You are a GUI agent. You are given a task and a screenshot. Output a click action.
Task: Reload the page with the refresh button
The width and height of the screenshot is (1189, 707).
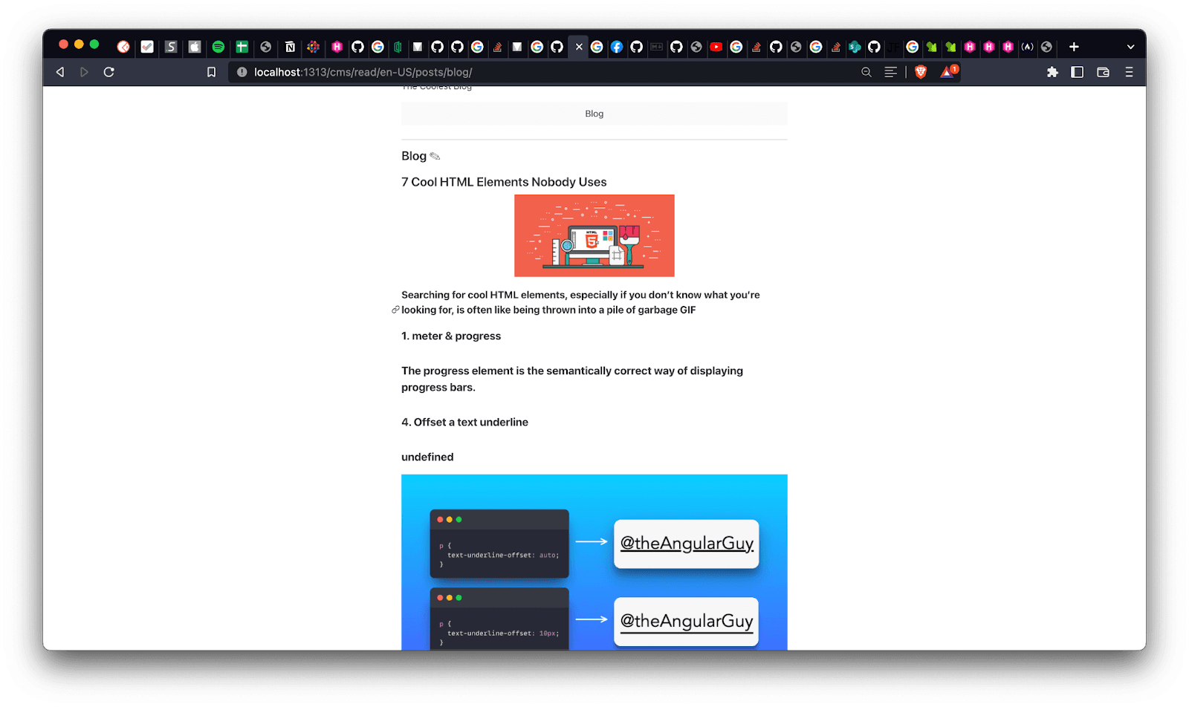(108, 72)
